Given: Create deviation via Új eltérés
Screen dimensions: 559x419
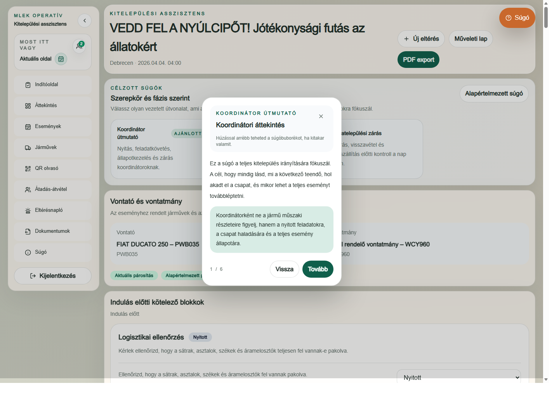Looking at the screenshot, I should coord(421,39).
